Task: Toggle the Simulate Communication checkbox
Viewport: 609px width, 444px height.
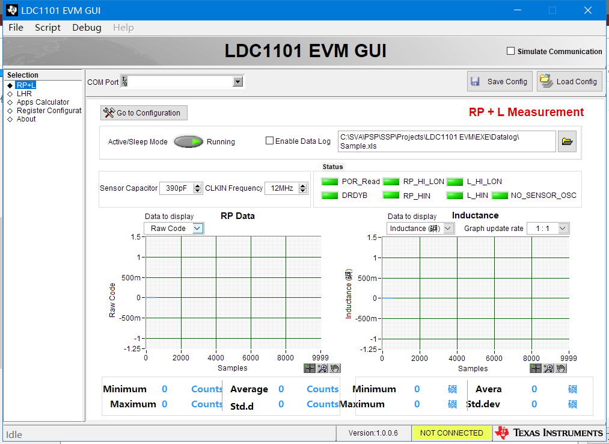Action: [511, 51]
